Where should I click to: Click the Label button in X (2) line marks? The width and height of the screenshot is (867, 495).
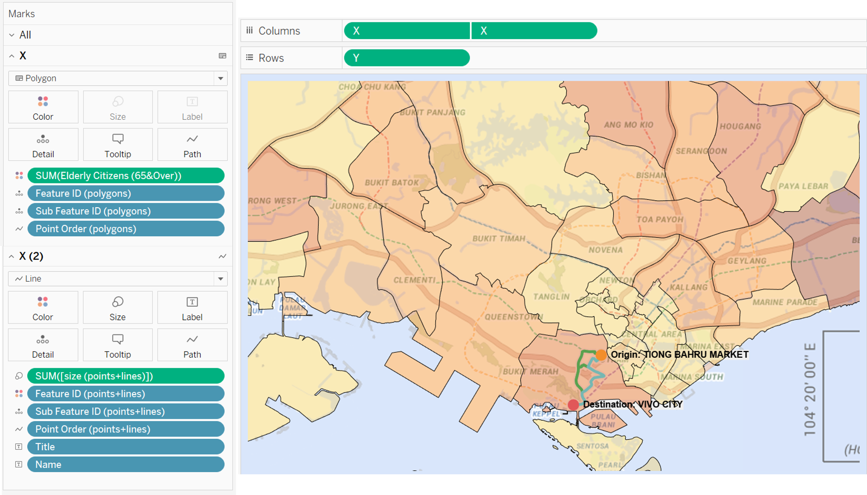pyautogui.click(x=192, y=308)
